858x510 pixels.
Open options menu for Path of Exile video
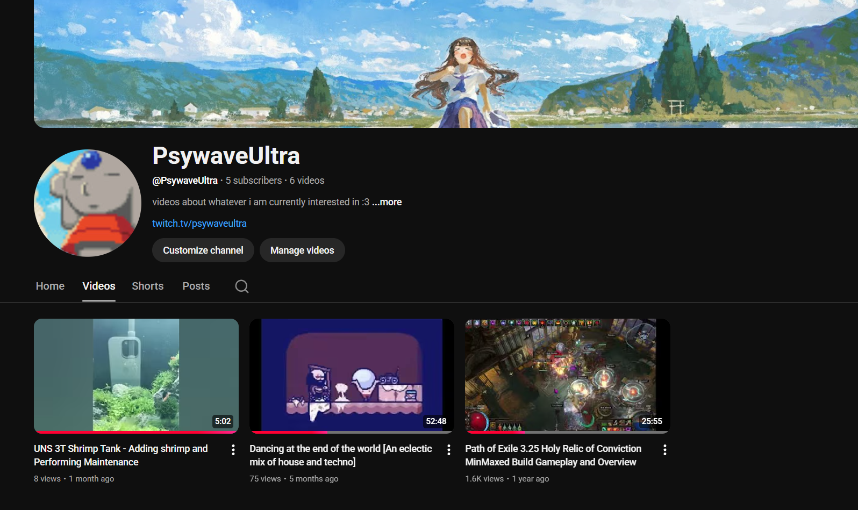[664, 450]
